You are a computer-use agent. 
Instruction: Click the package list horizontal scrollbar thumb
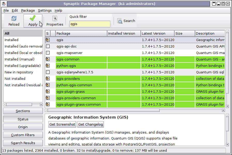104,110
